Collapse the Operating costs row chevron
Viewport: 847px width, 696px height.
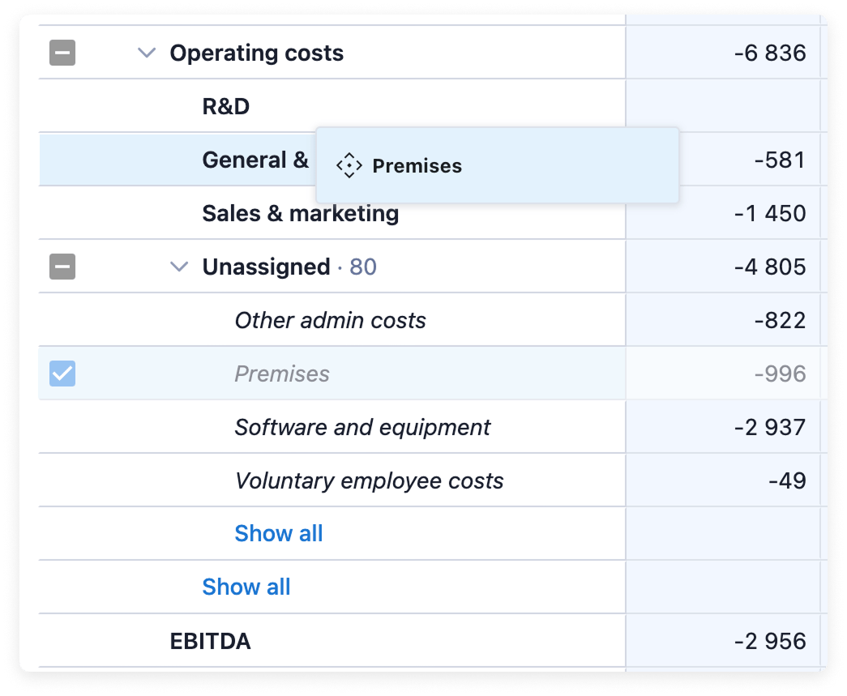point(147,53)
